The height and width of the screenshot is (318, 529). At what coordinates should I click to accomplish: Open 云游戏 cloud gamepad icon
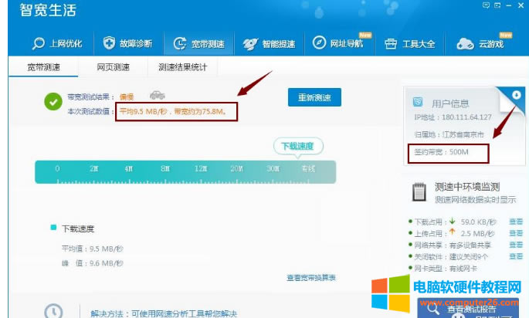tap(465, 44)
